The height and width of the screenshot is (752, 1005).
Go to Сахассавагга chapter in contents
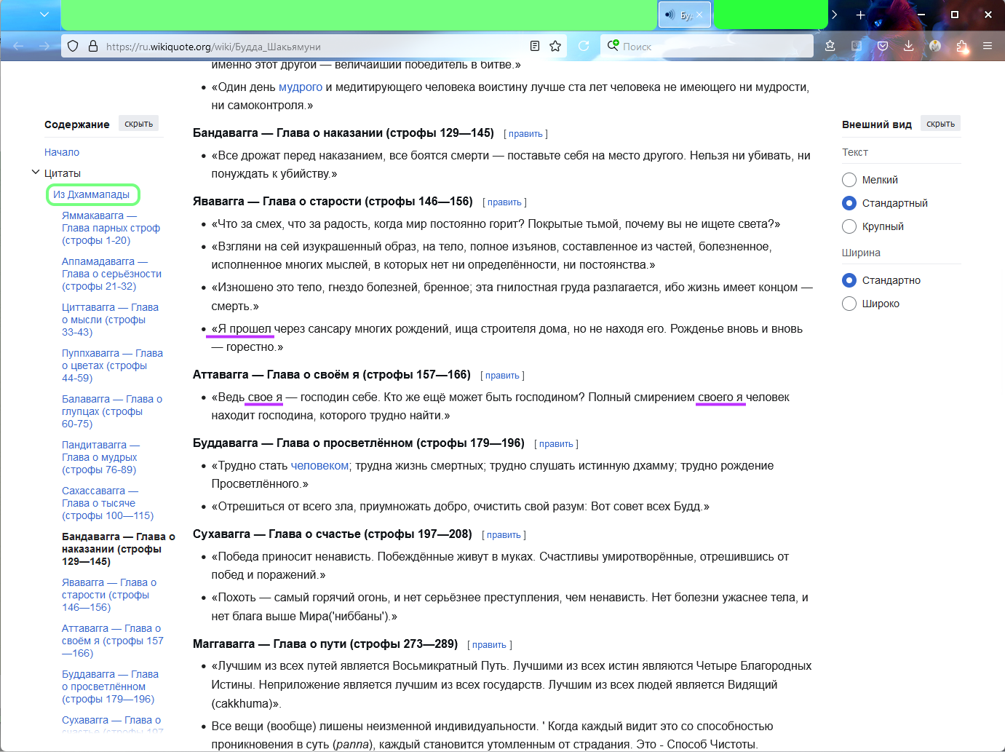(x=108, y=503)
